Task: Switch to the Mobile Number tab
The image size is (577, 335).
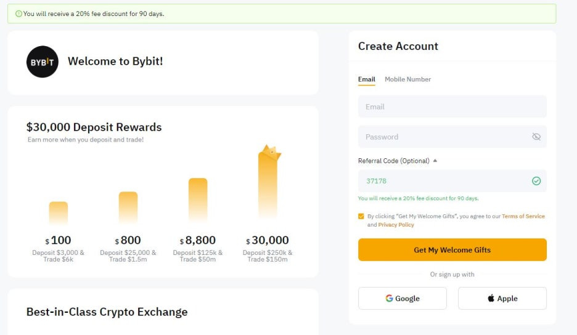Action: tap(407, 79)
